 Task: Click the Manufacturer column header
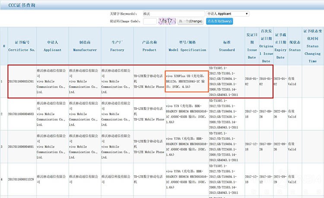(x=85, y=46)
